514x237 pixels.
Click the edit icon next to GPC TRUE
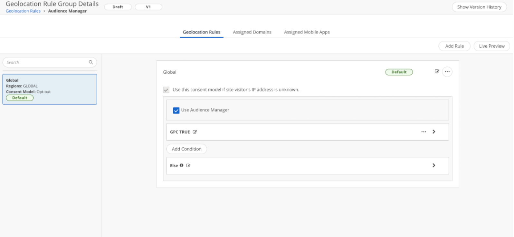click(195, 132)
